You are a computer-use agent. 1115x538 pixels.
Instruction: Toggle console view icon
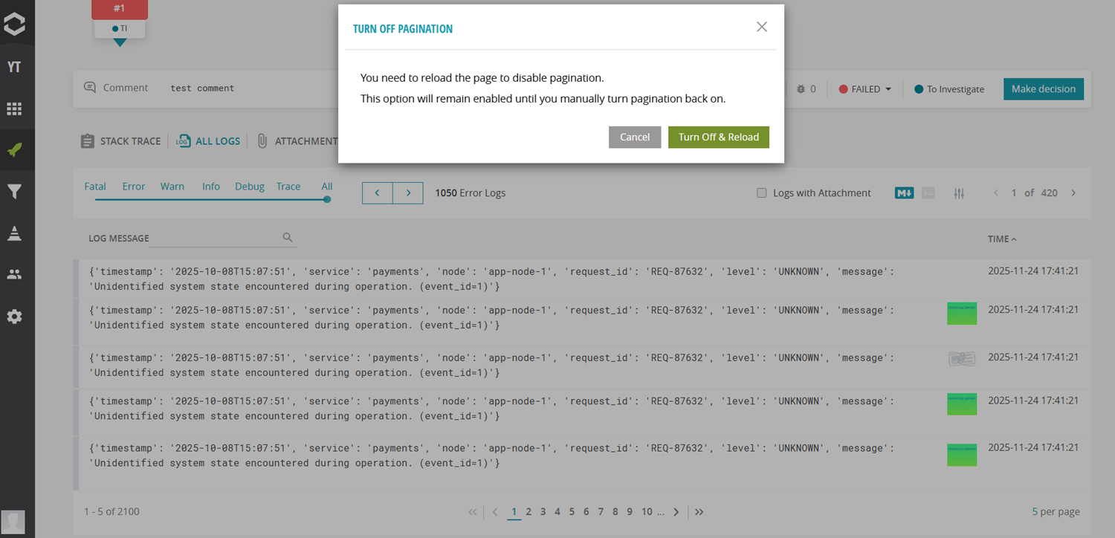928,193
